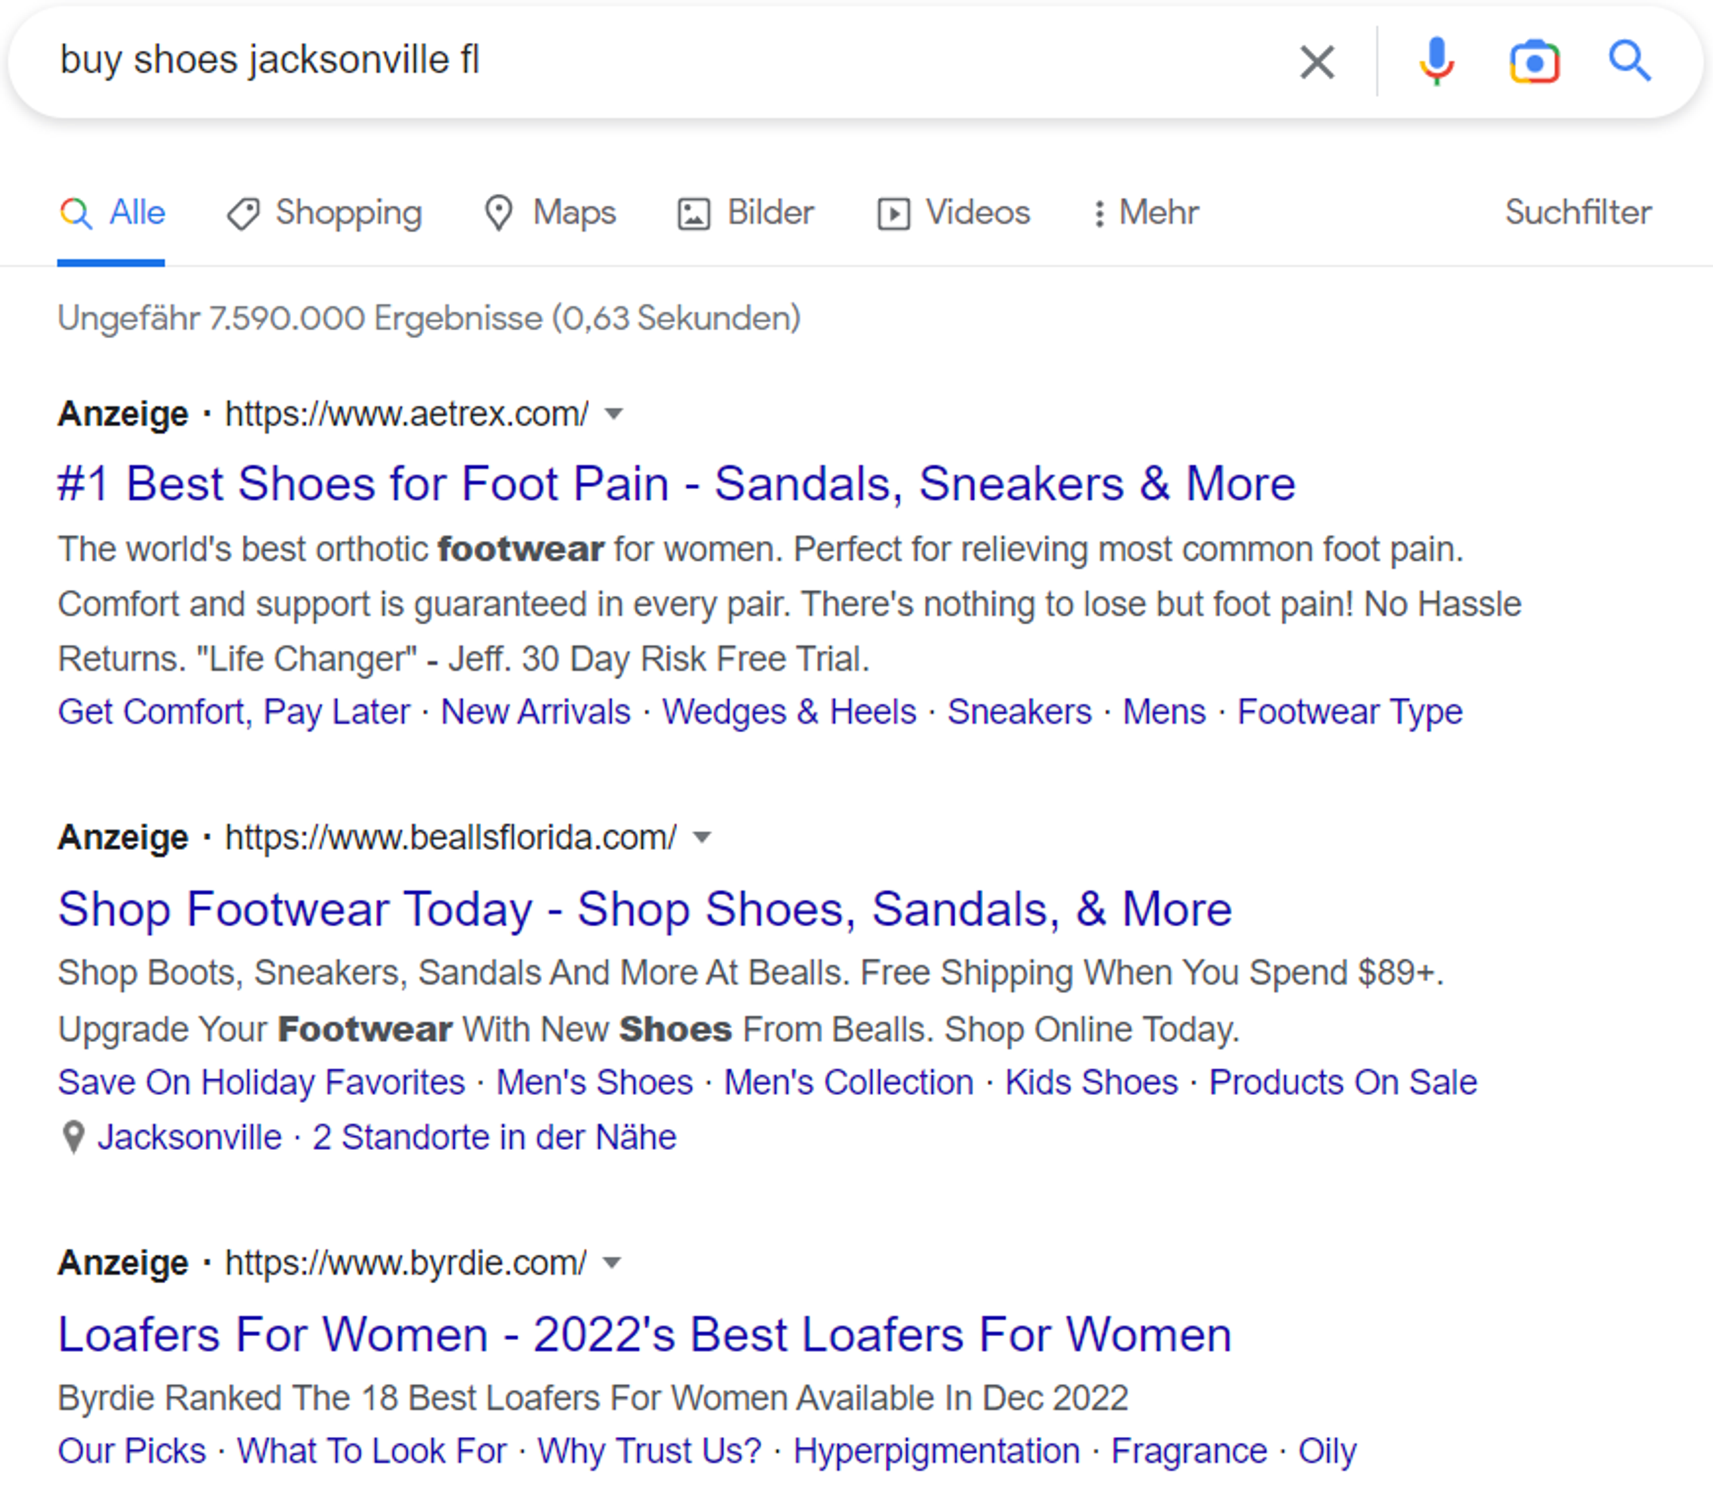Click the Videos play icon
1713x1496 pixels.
point(893,214)
